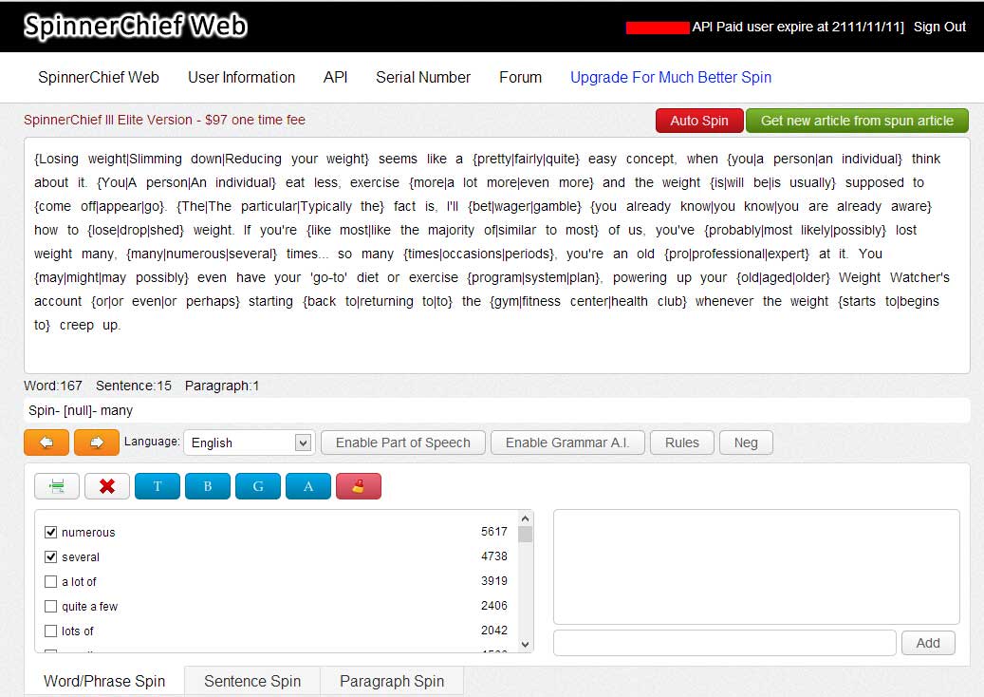Click the blue T button
Image resolution: width=984 pixels, height=697 pixels.
pos(158,486)
